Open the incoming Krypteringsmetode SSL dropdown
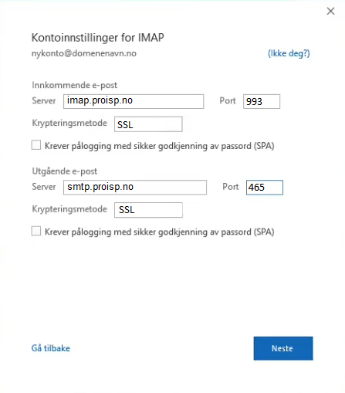The width and height of the screenshot is (345, 393). [x=148, y=124]
